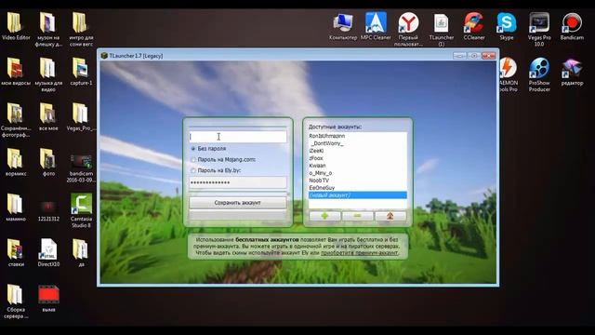Select account RonIsUhmazinn in list
This screenshot has width=595, height=335.
357,136
